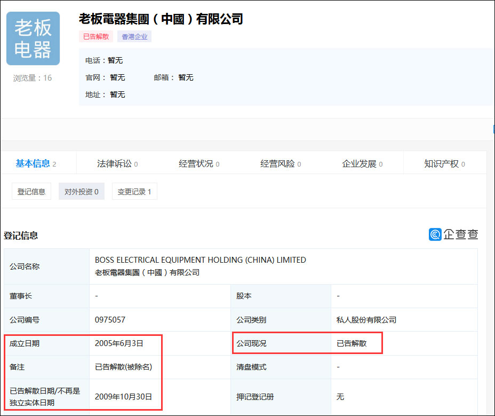The height and width of the screenshot is (416, 495).
Task: Switch to the 法律诉讼 tab
Action: tap(117, 164)
